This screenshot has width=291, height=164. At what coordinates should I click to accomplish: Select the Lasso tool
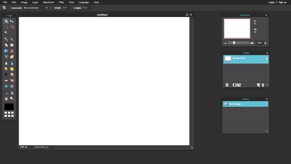tap(12, 27)
